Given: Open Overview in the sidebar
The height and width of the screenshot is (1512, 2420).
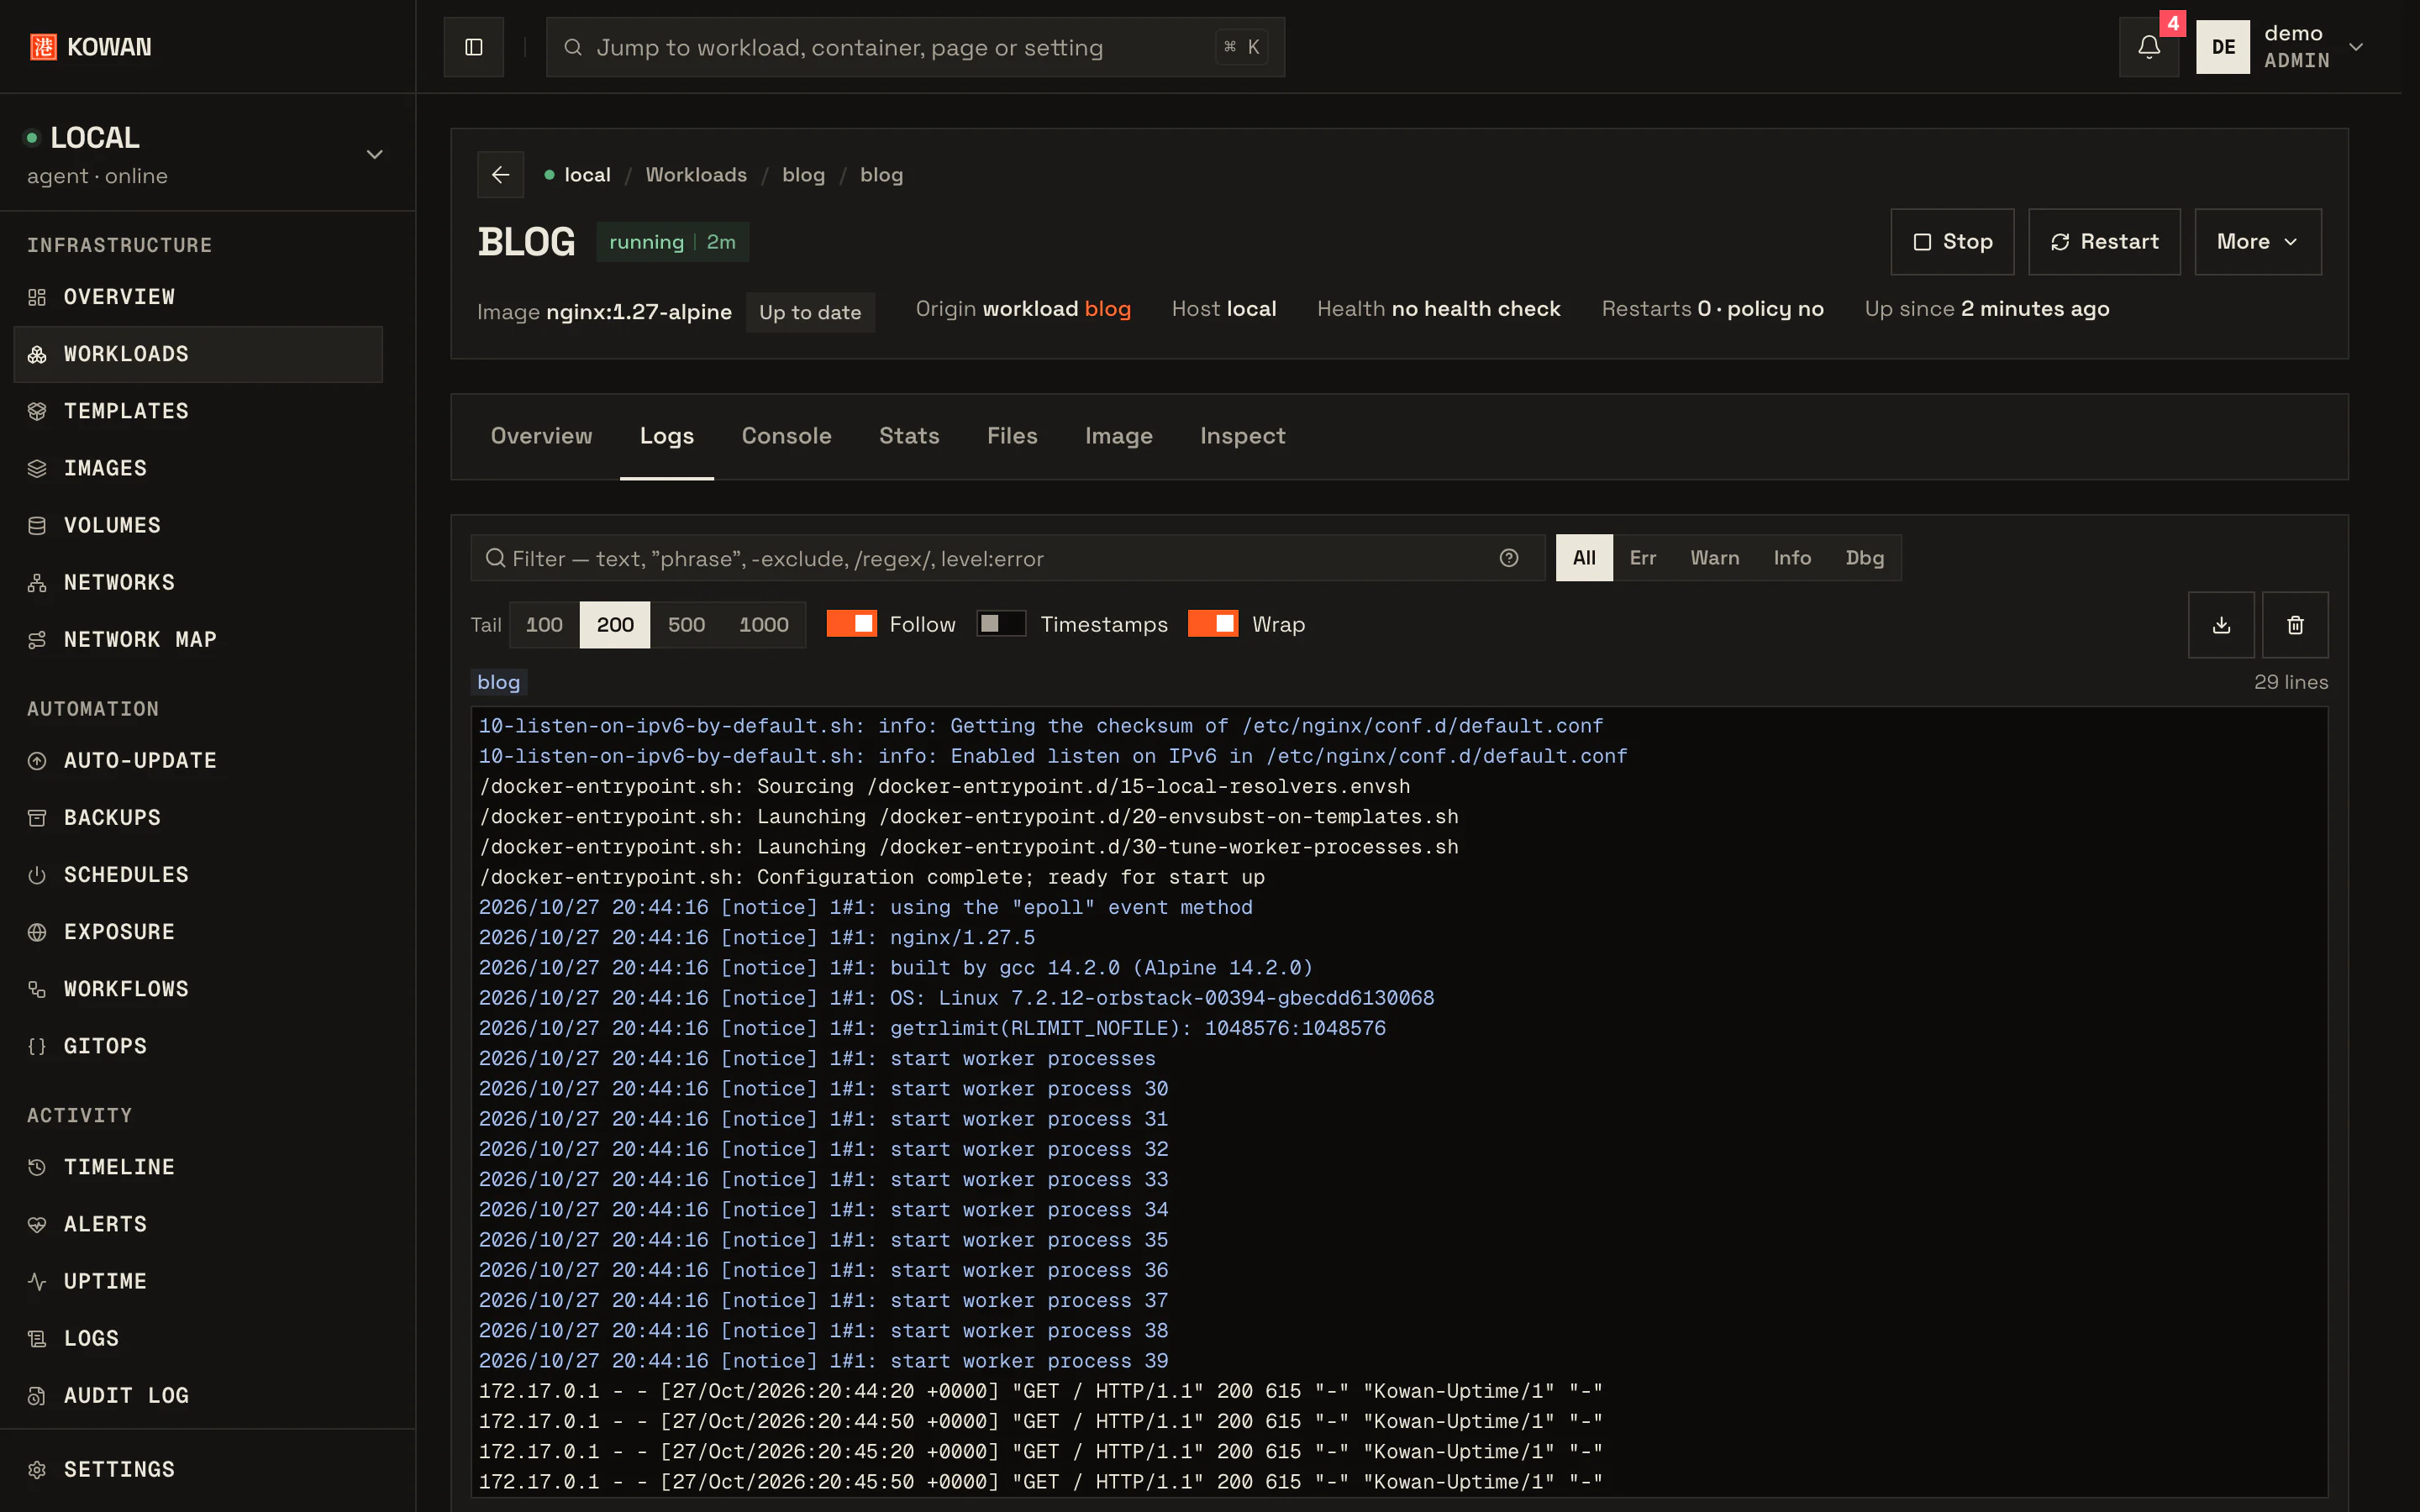Looking at the screenshot, I should click(198, 297).
